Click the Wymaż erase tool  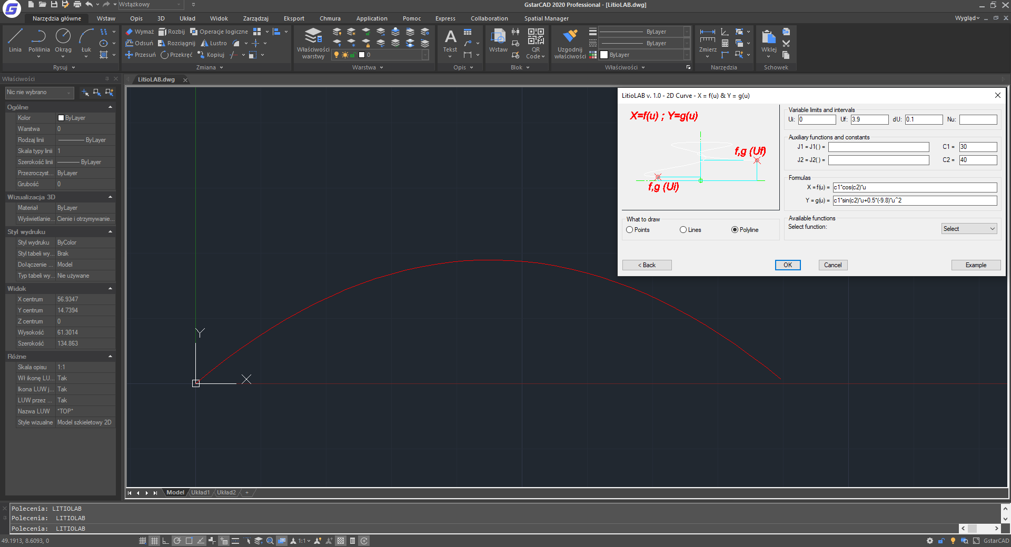pyautogui.click(x=140, y=32)
